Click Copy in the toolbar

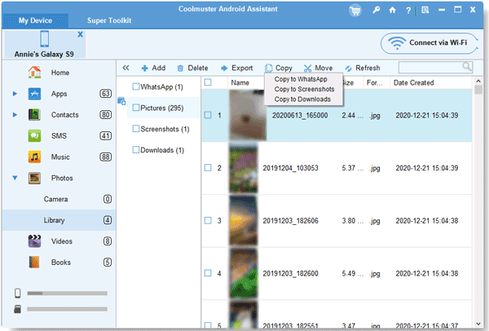coord(279,68)
